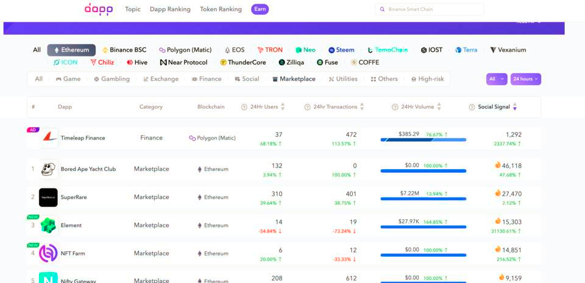Filter by Near Protocol chain

pos(183,63)
